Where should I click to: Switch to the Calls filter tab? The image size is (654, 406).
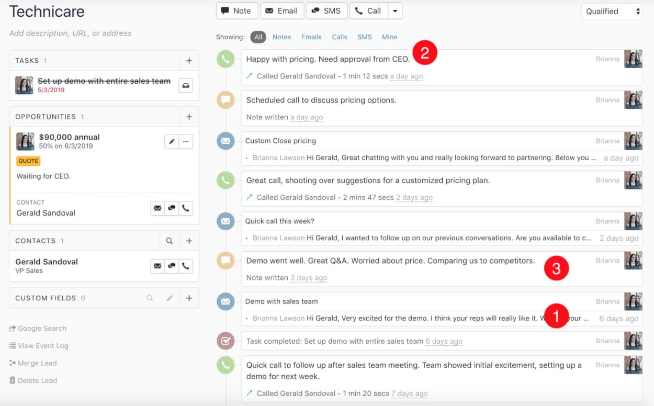[339, 37]
